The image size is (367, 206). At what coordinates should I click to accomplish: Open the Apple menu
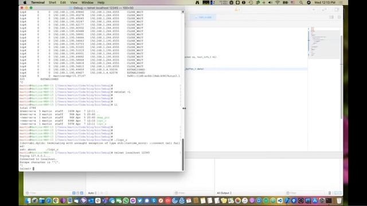point(25,2)
